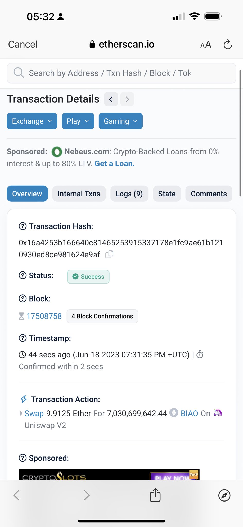Image resolution: width=243 pixels, height=527 pixels.
Task: Open in Safari compass icon
Action: 224,495
